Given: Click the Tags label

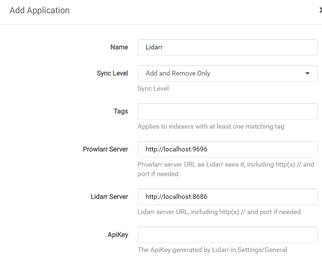Looking at the screenshot, I should (121, 111).
